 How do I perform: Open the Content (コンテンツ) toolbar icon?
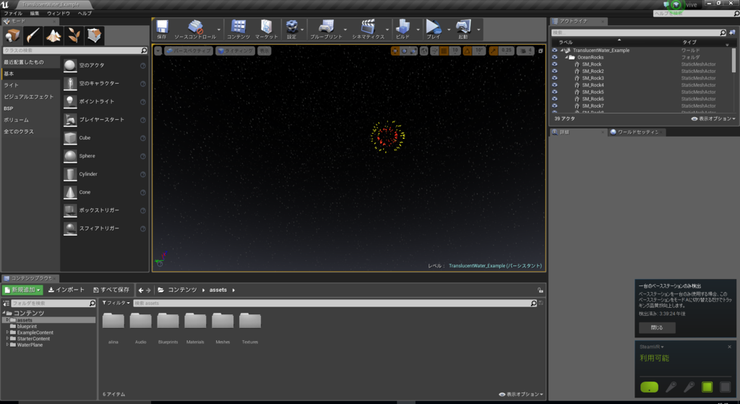238,29
